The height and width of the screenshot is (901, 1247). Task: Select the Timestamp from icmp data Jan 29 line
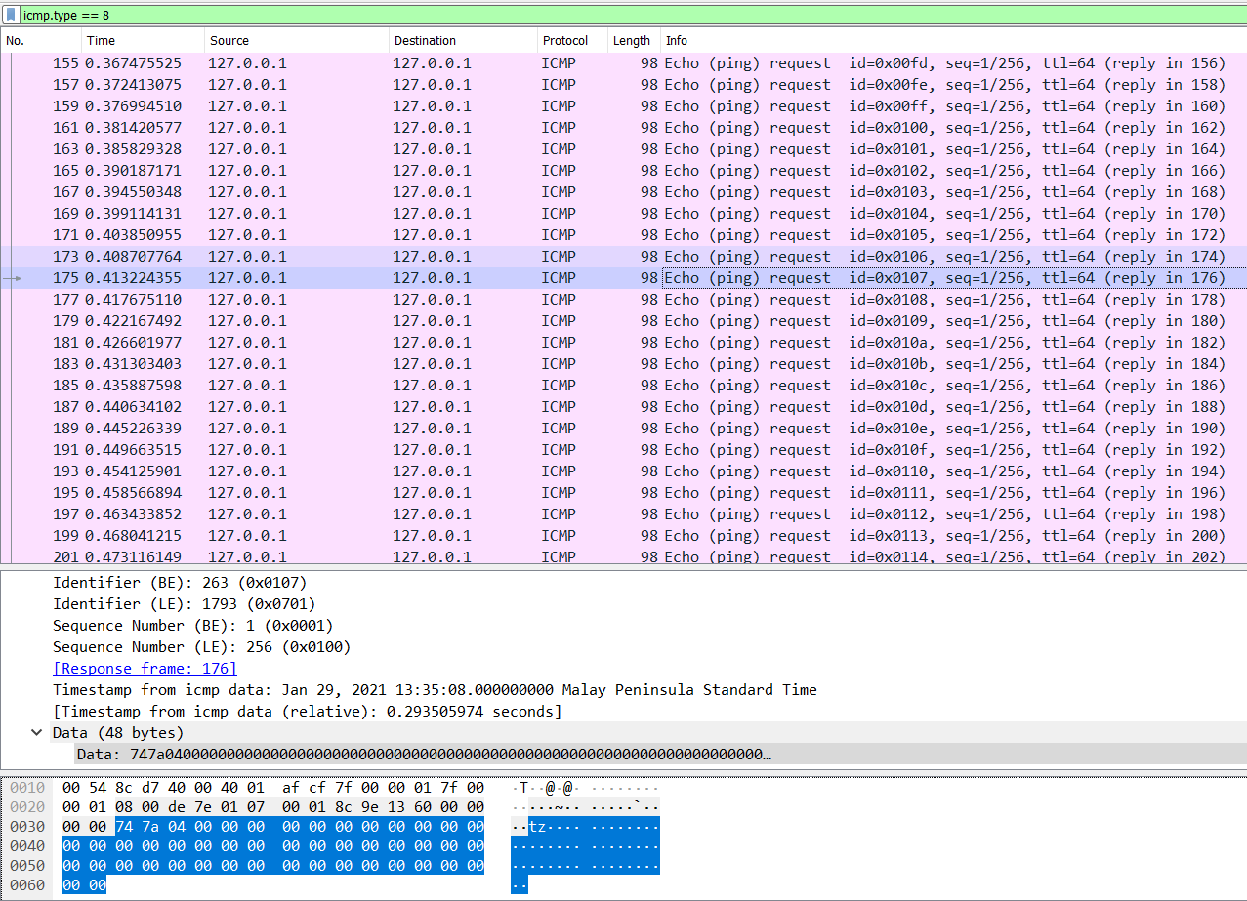click(435, 690)
